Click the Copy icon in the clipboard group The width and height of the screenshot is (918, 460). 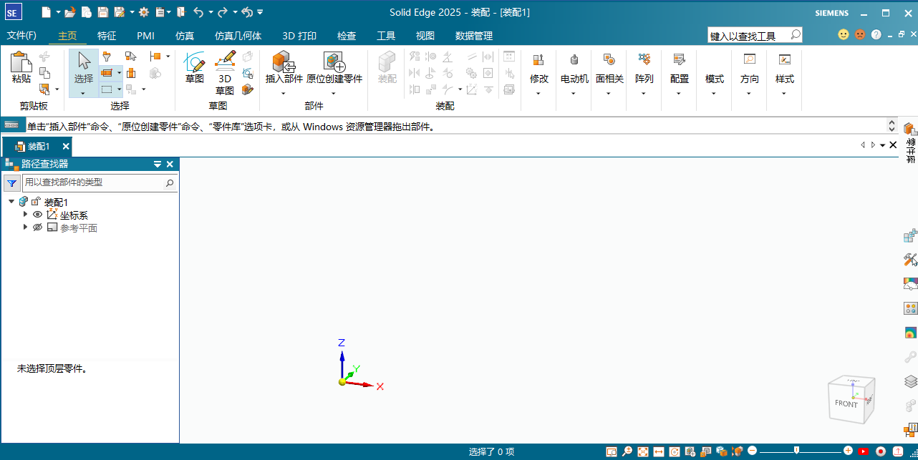(x=44, y=72)
